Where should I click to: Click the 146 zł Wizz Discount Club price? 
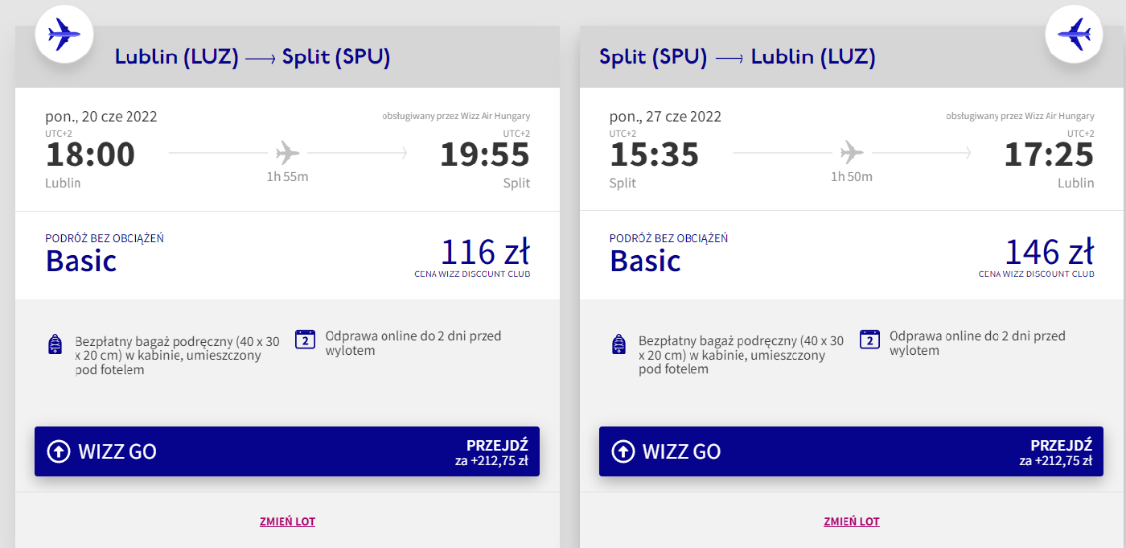[x=1049, y=253]
